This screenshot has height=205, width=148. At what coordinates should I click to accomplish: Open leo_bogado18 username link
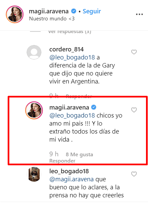coord(69,171)
